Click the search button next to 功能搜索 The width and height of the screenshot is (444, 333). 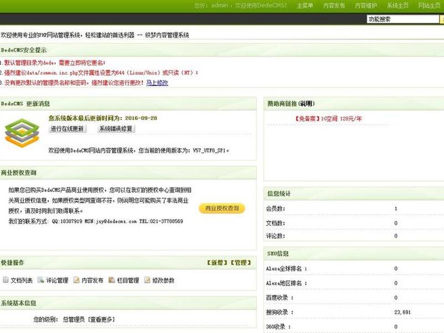pos(442,19)
